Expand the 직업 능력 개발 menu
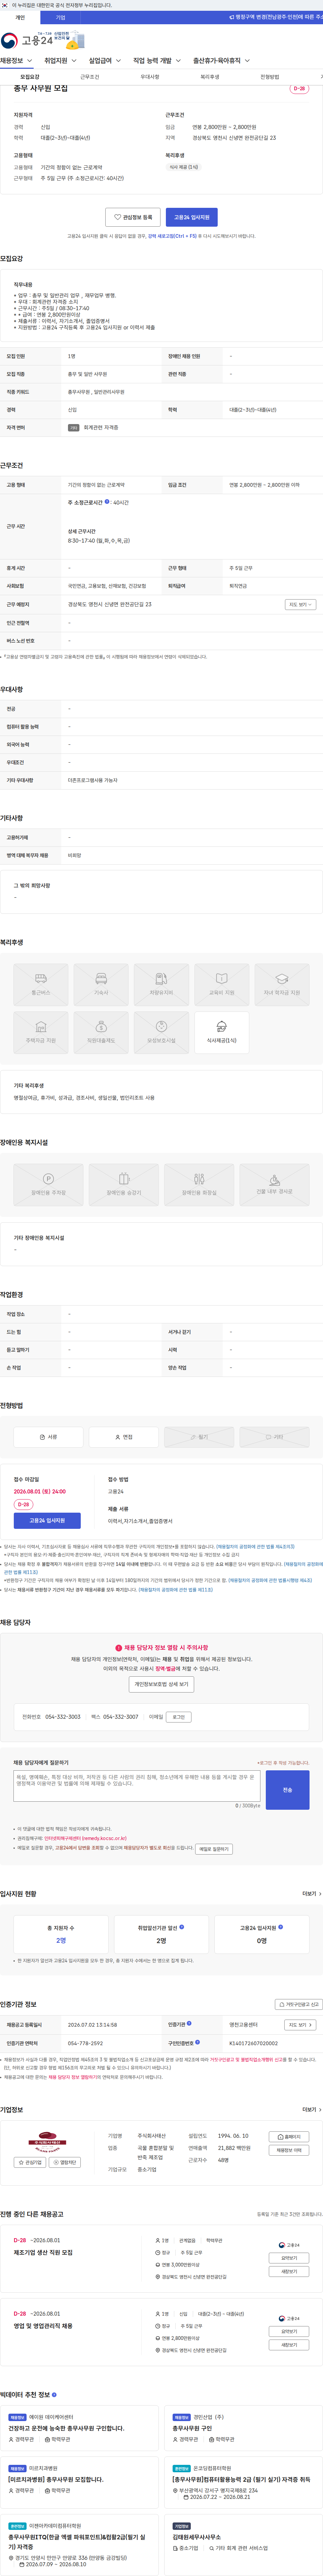This screenshot has width=323, height=2576. click(x=157, y=61)
